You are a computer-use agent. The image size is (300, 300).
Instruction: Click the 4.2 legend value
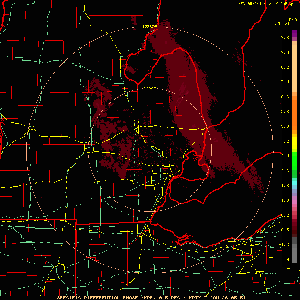point(285,141)
